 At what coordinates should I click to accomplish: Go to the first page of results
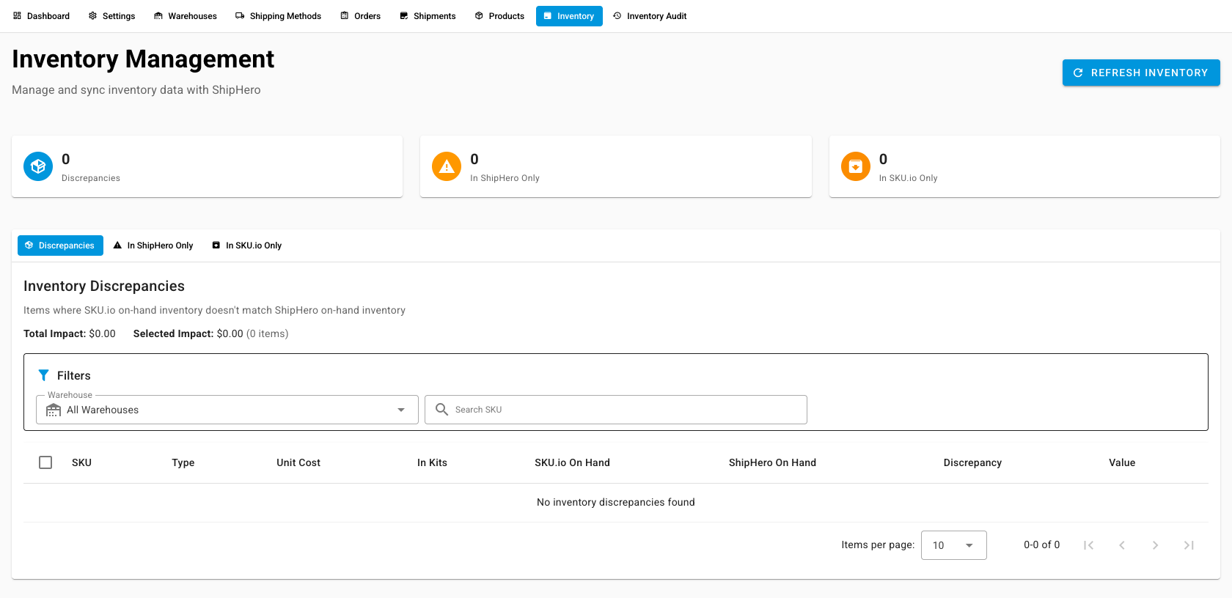point(1088,545)
